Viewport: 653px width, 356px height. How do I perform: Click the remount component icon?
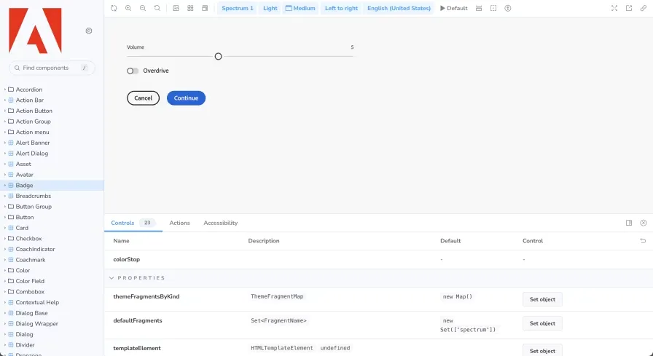tap(114, 8)
